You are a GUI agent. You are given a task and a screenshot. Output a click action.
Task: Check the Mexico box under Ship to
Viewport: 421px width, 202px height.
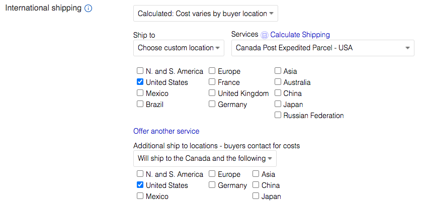[x=140, y=93]
